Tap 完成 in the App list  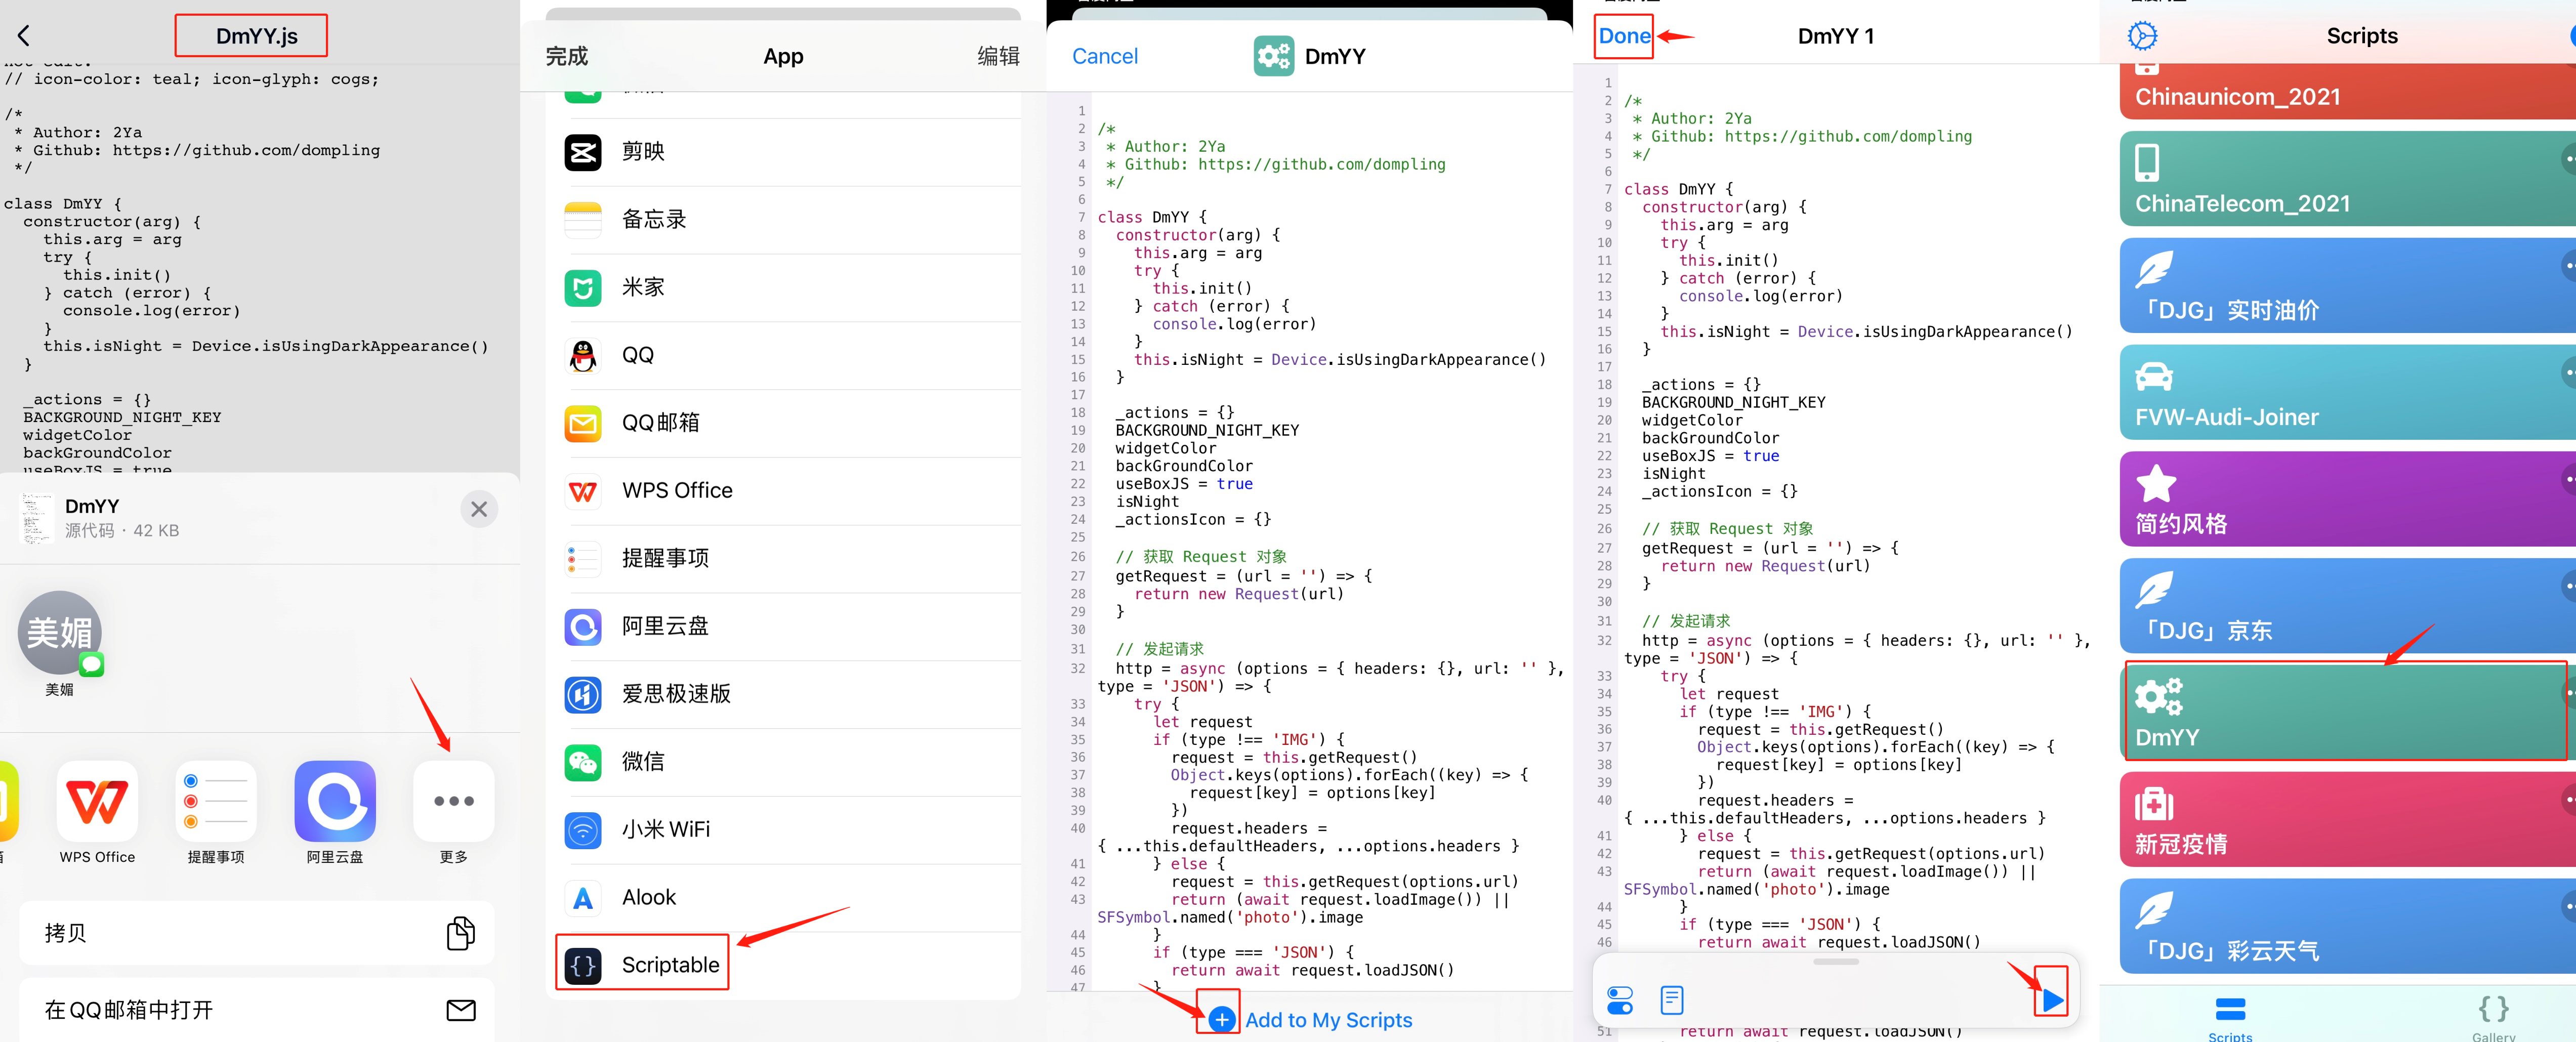[x=567, y=56]
